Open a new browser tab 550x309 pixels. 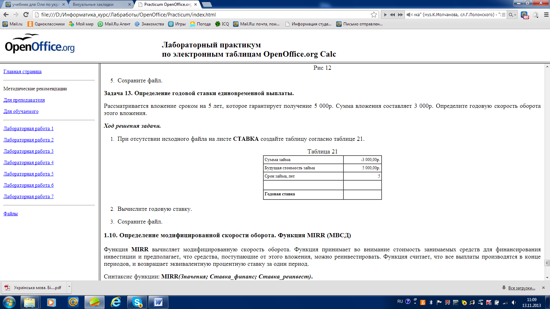point(207,4)
